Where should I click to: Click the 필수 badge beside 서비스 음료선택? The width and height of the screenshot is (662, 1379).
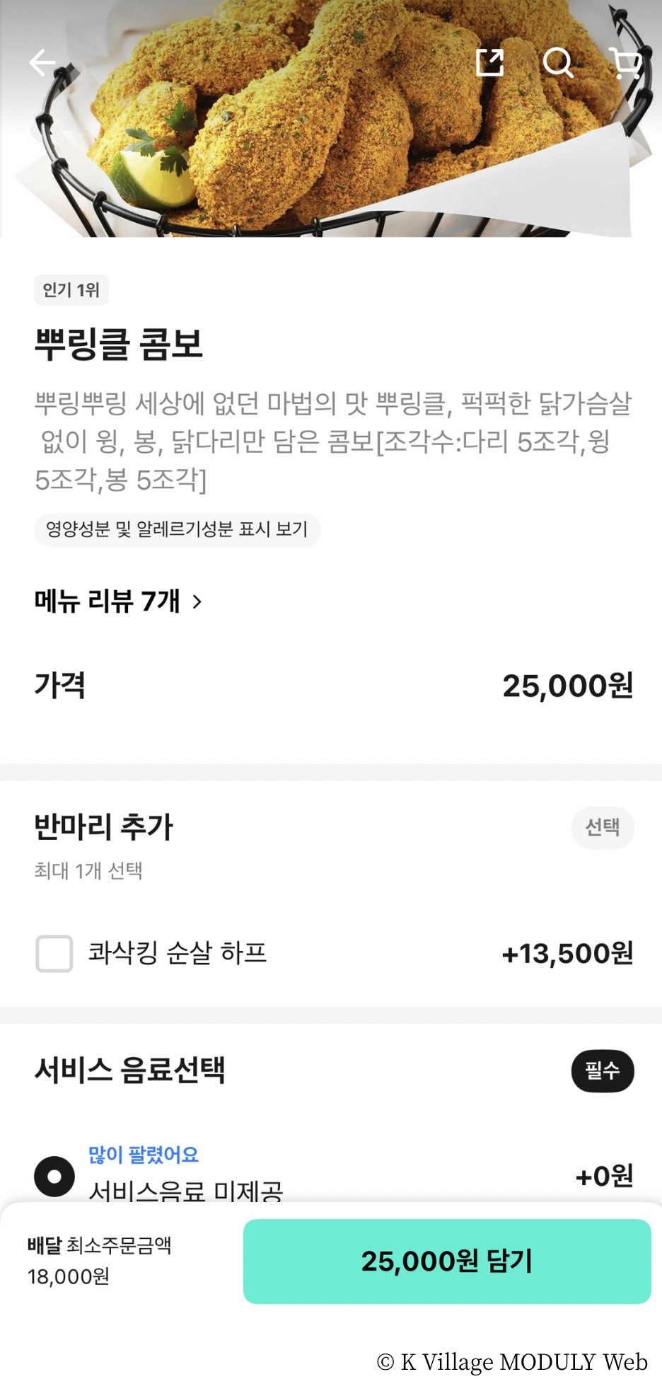(602, 1071)
